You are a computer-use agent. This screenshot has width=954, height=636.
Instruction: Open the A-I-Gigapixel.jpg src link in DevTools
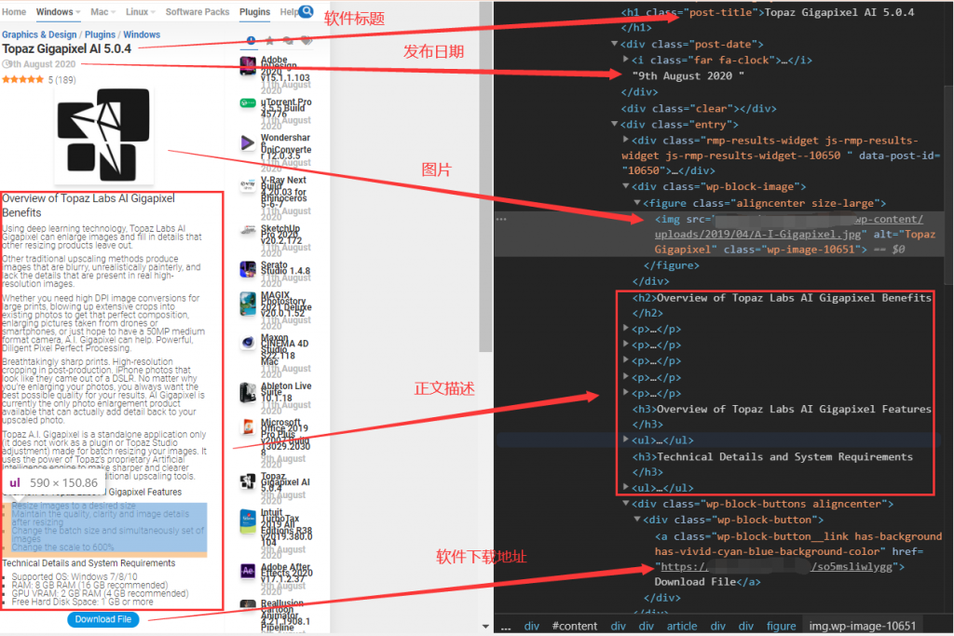(757, 234)
